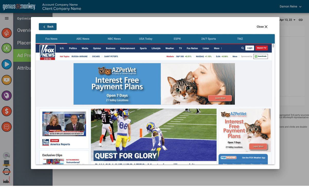This screenshot has width=309, height=188.
Task: Switch to the Fox News tab
Action: point(51,39)
